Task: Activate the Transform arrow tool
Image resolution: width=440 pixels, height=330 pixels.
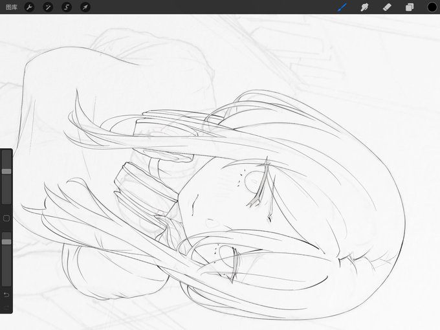Action: pos(85,7)
